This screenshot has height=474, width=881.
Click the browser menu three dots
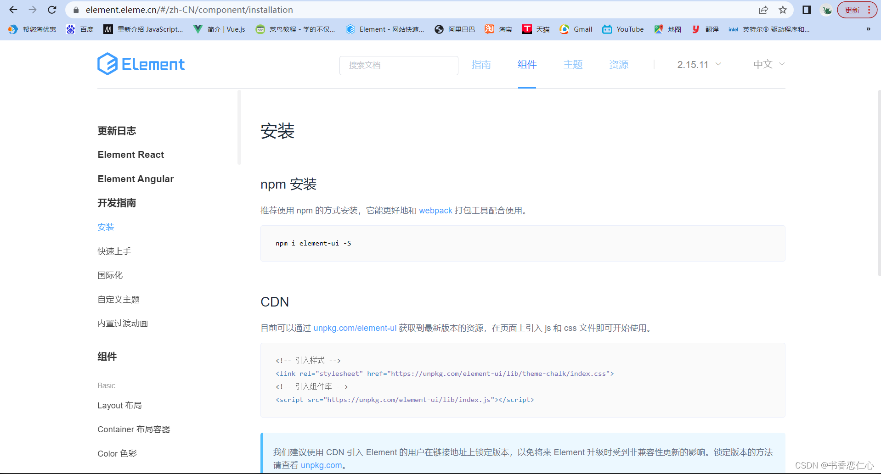tap(869, 10)
